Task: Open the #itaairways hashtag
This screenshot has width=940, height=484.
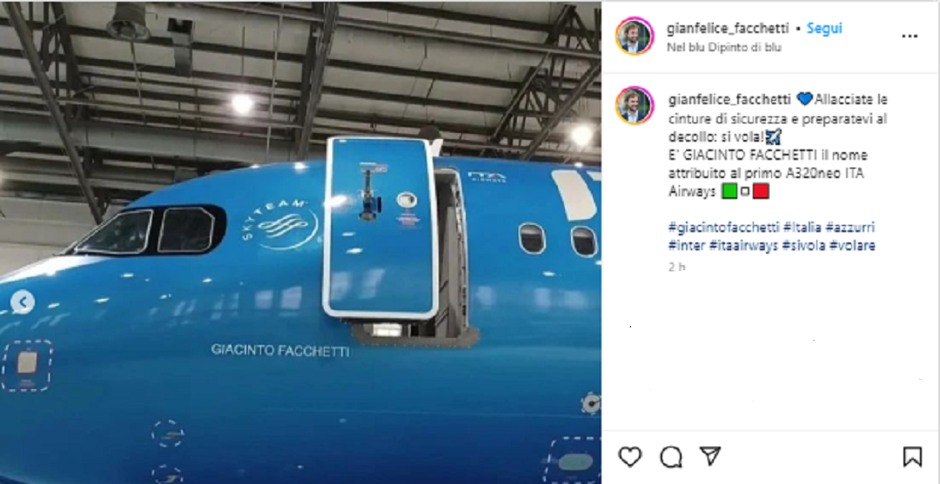Action: pos(743,245)
